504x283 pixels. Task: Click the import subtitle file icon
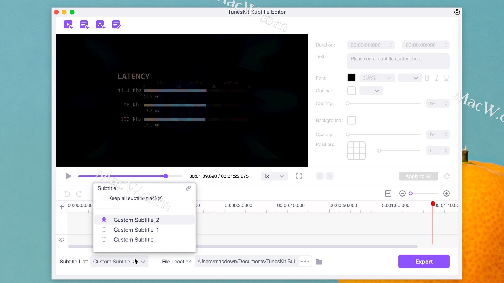point(85,25)
